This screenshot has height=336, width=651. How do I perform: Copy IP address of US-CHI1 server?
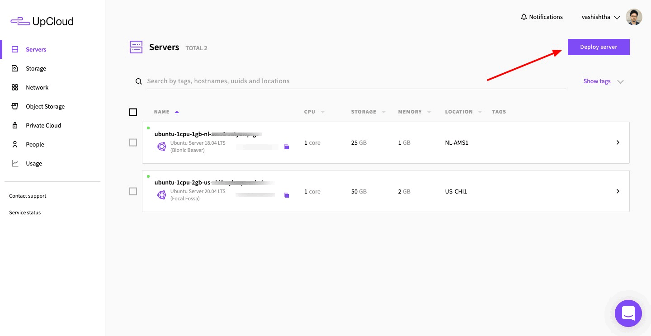point(286,195)
